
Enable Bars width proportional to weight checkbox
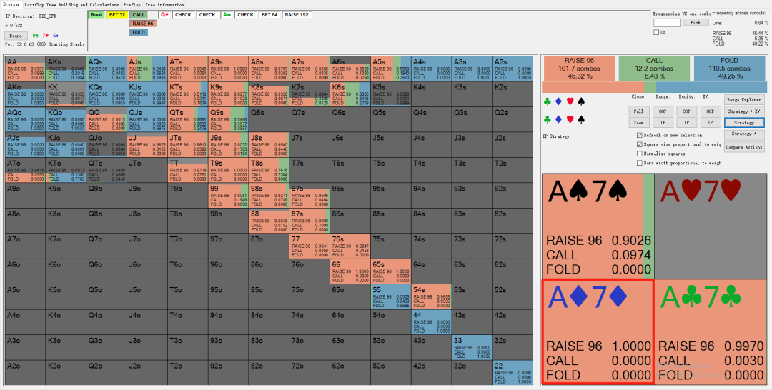(640, 163)
